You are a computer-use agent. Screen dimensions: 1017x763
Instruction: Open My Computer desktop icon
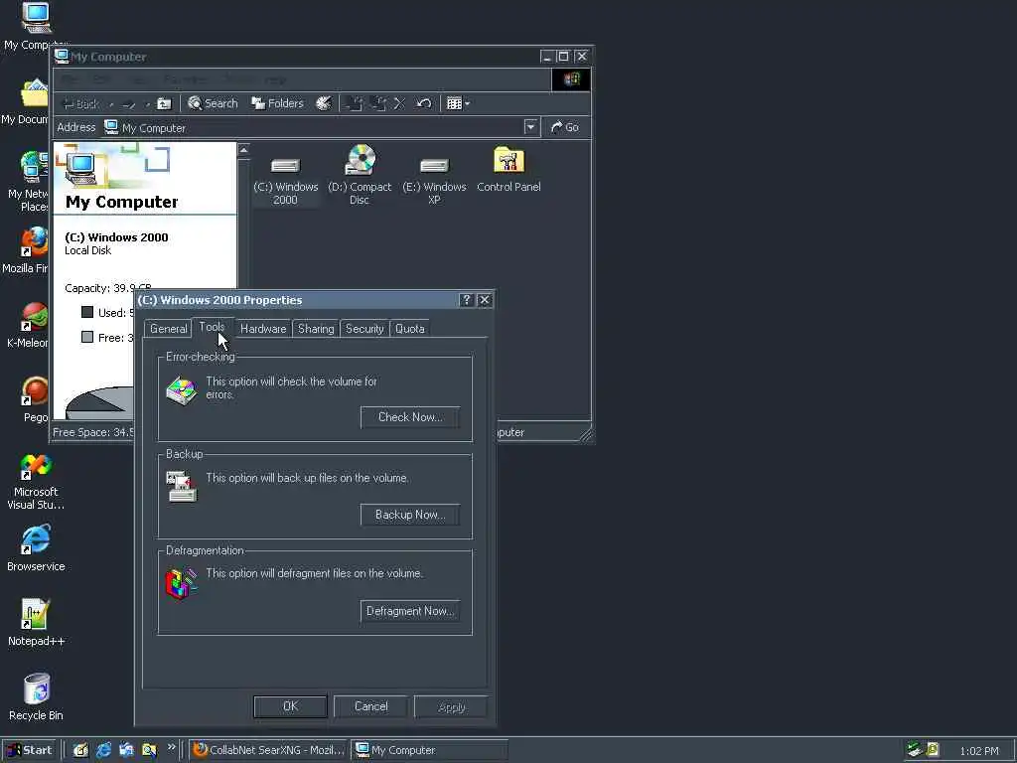(36, 27)
